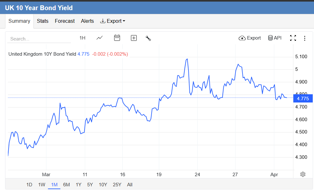Viewport: 314px width, 192px height.
Task: Switch to the Stats tab
Action: (43, 21)
